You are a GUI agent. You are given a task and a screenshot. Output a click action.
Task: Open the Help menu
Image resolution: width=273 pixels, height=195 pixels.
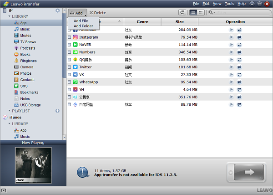tap(242, 4)
